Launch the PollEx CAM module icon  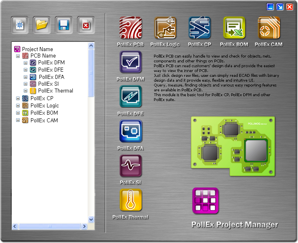pos(269,28)
